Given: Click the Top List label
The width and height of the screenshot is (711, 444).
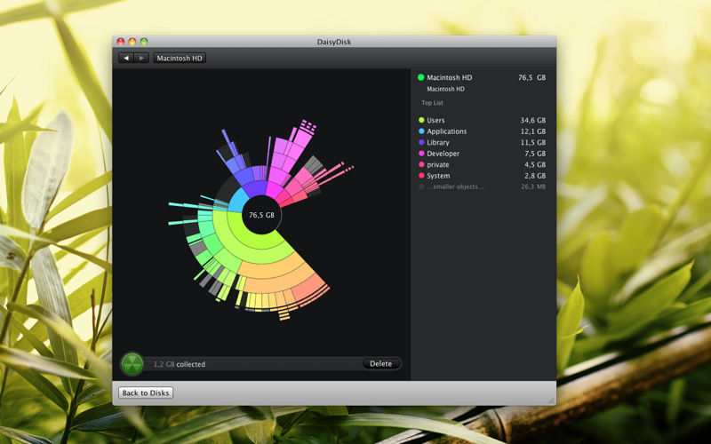Looking at the screenshot, I should [x=432, y=103].
